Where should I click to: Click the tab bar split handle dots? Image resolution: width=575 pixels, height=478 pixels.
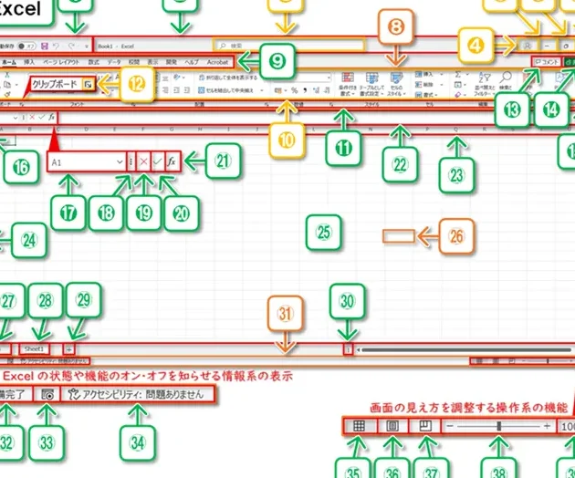click(348, 349)
